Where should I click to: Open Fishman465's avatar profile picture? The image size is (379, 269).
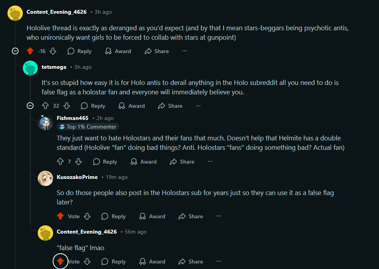coord(45,123)
